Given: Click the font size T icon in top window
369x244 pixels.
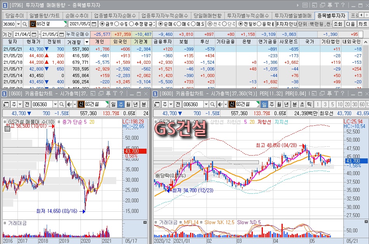Looking at the screenshot, I should 336,5.
